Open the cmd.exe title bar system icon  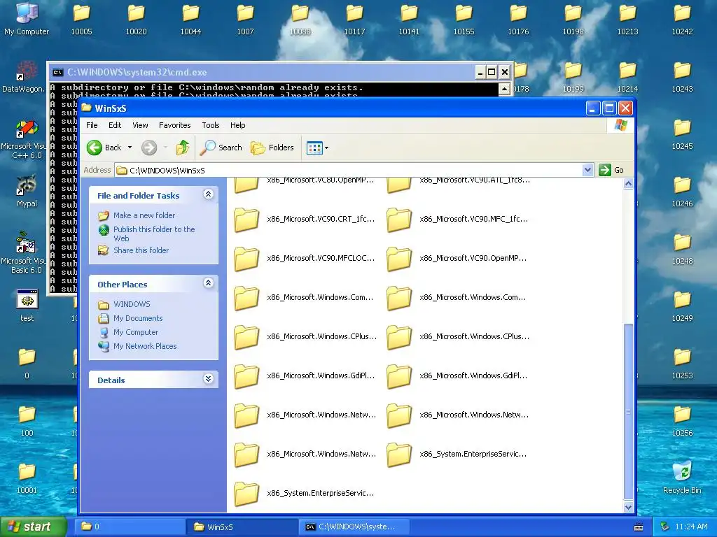(57, 72)
